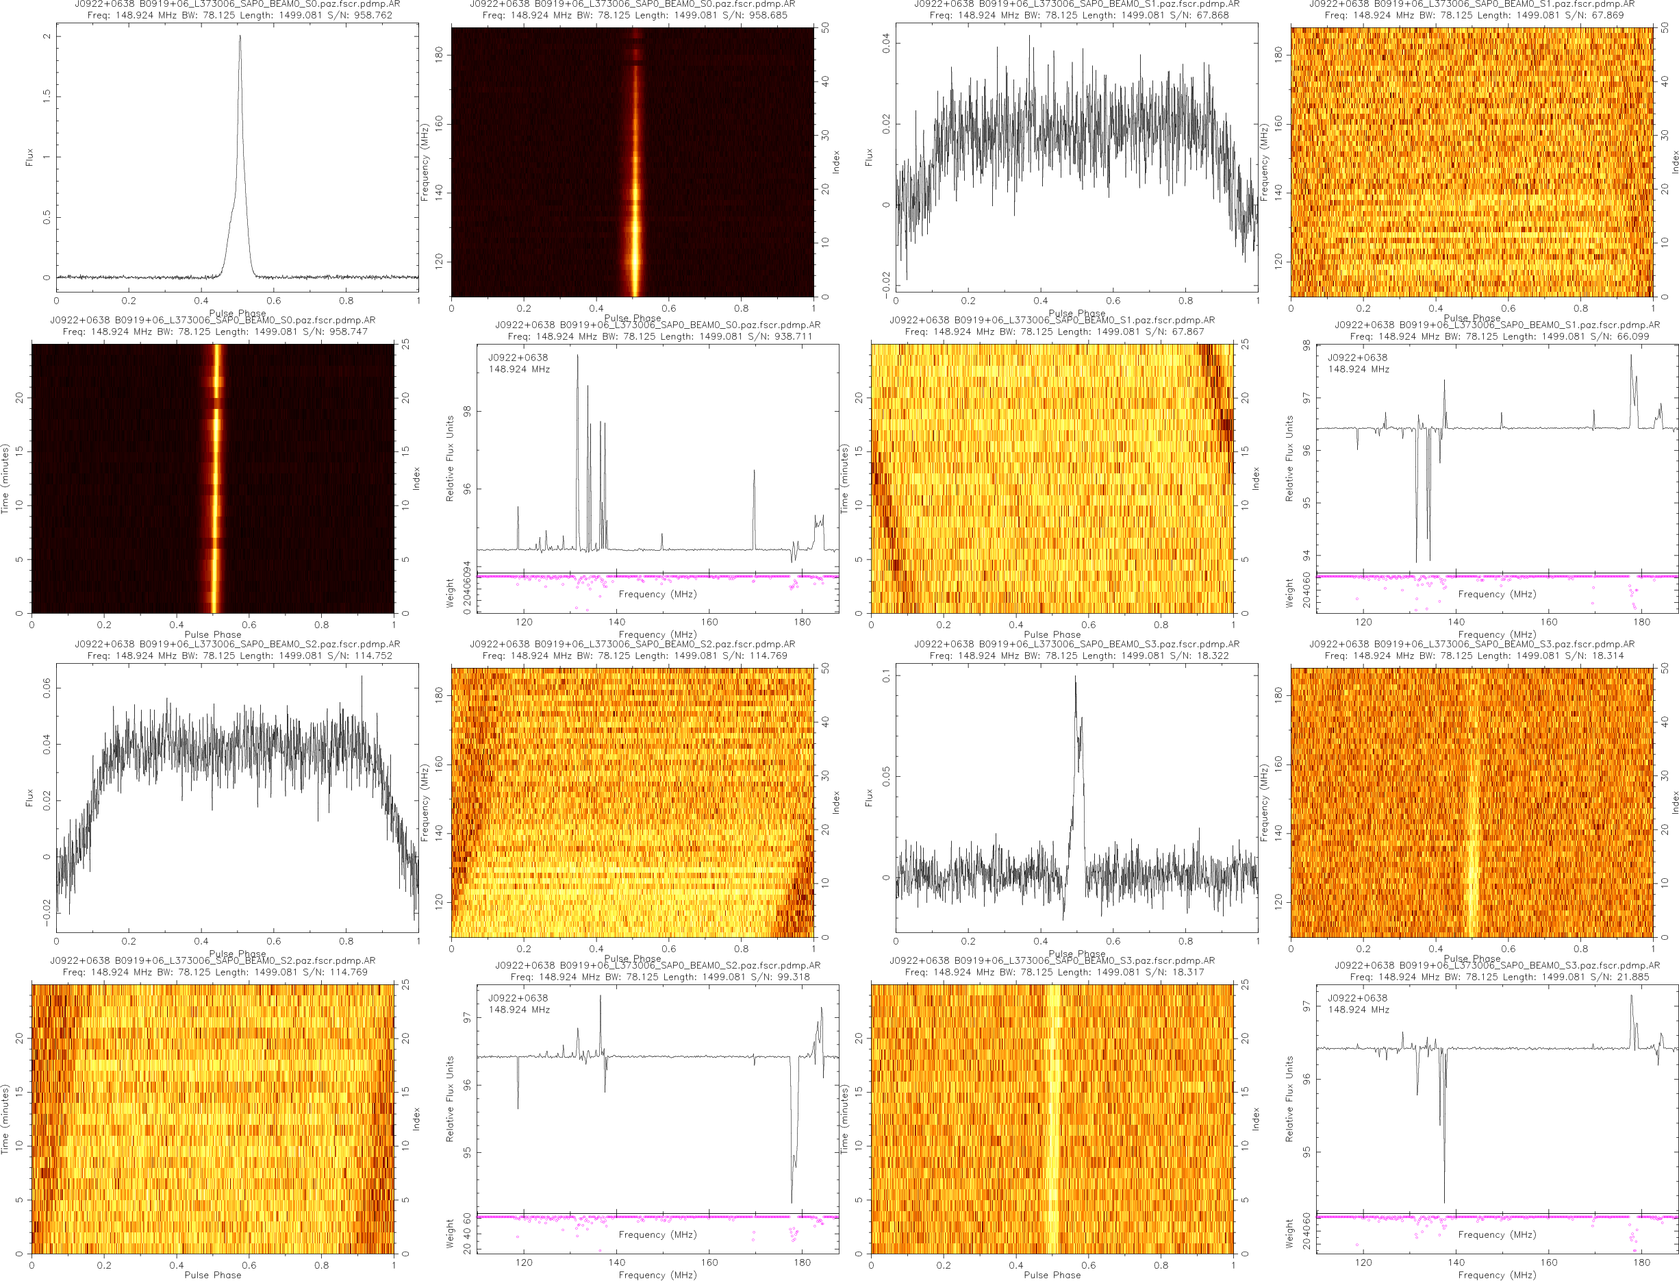Select the S1 flux profile plot
Viewport: 1679px width, 1281px height.
[1076, 158]
